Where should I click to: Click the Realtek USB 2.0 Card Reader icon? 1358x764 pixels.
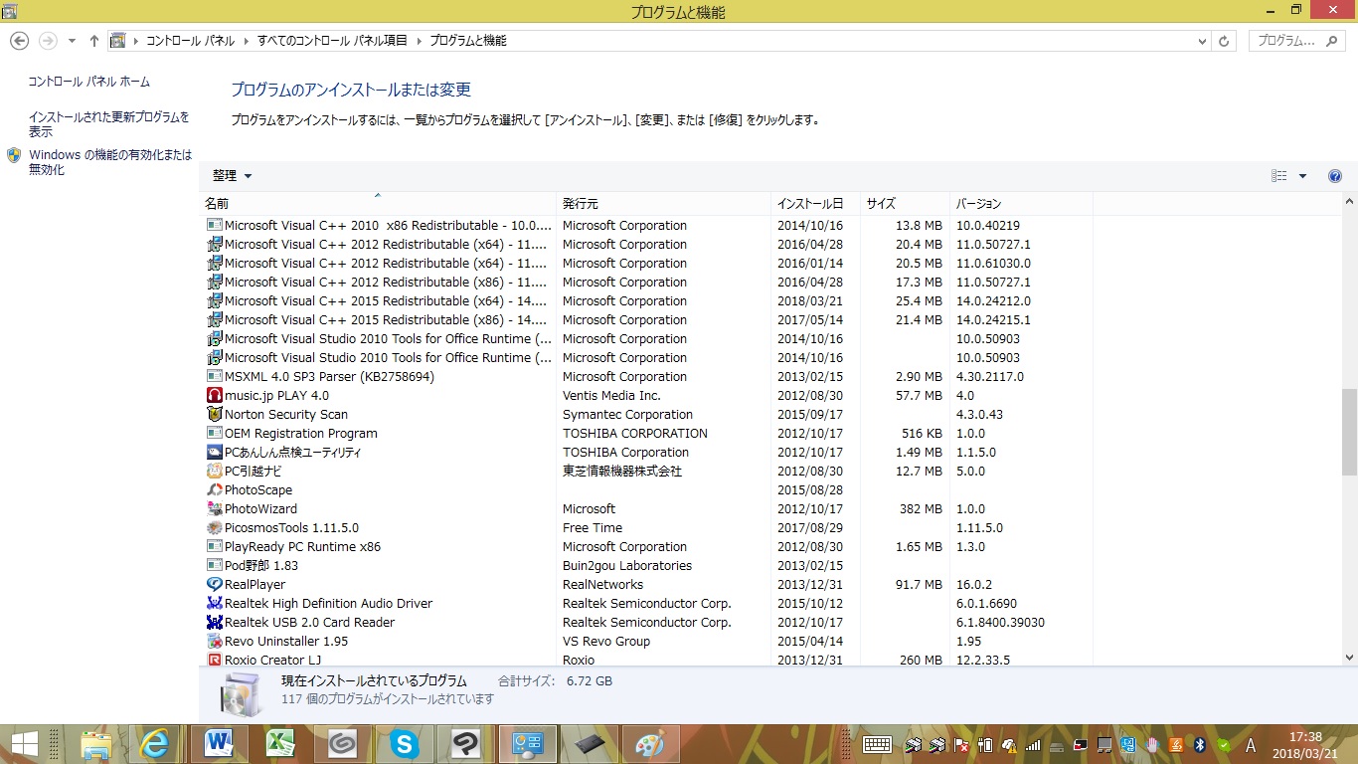(x=214, y=623)
